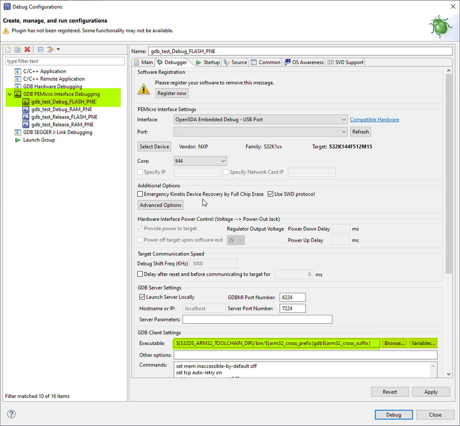Viewport: 460px width, 426px height.
Task: Toggle Specify Network Card IP checkbox
Action: [226, 172]
